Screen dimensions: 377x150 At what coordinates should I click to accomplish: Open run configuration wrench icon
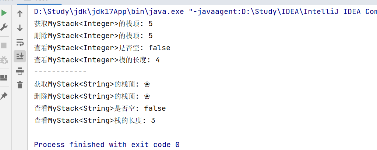(x=4, y=27)
